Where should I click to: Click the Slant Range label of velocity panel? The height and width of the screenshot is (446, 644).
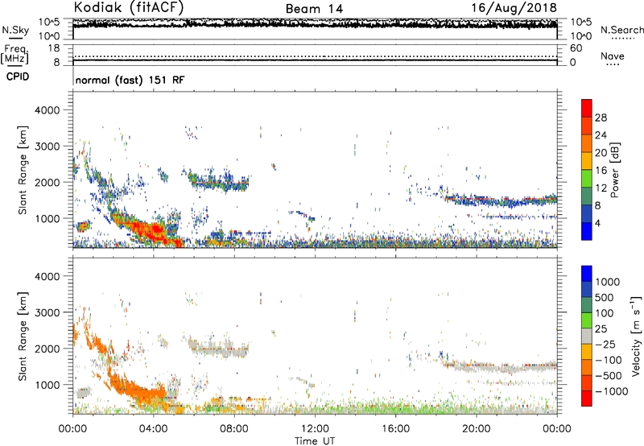pos(23,337)
